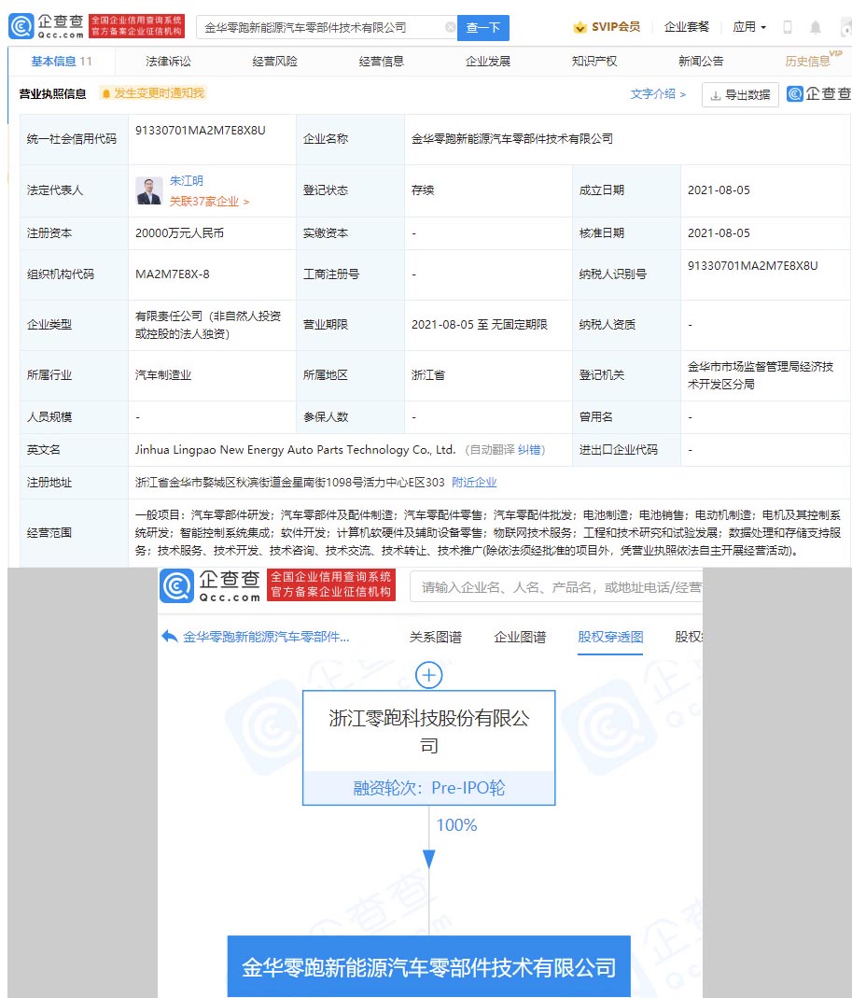Click the 融资轮次: Pre-IPO轮 label
Image resolution: width=852 pixels, height=998 pixels.
(429, 788)
